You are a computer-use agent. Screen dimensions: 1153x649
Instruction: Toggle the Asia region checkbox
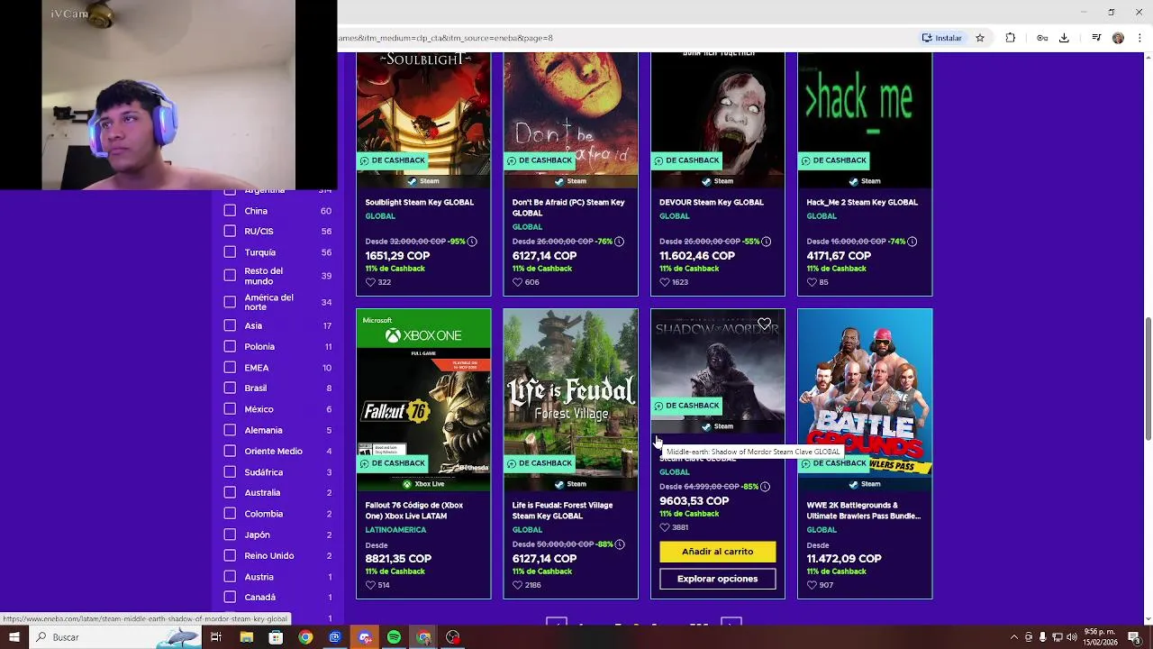point(230,325)
